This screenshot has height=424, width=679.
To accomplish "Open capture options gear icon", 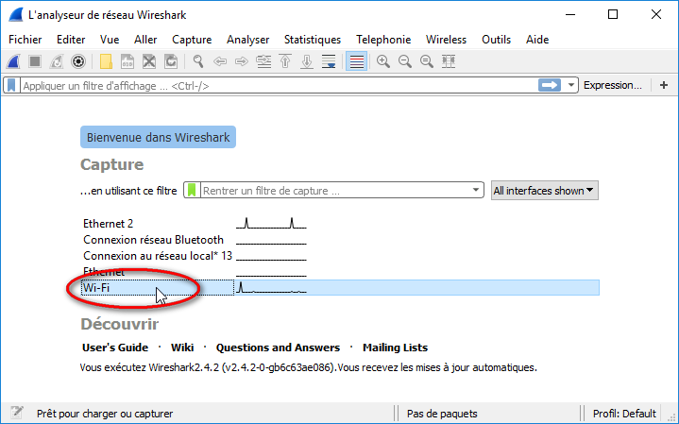I will point(78,61).
